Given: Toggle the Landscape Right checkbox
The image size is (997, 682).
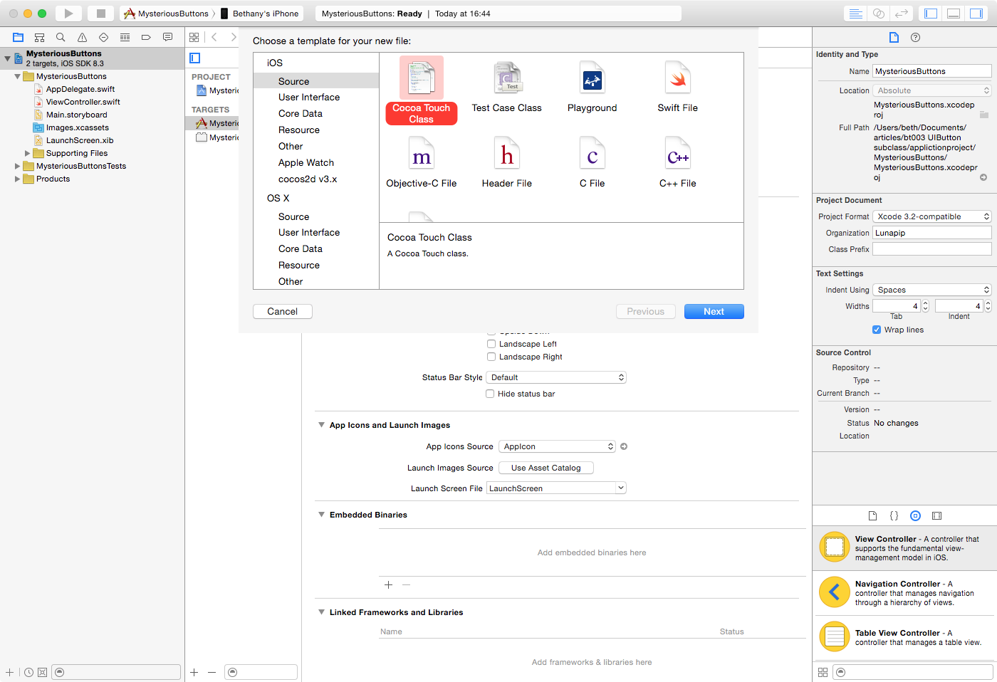Looking at the screenshot, I should [491, 357].
